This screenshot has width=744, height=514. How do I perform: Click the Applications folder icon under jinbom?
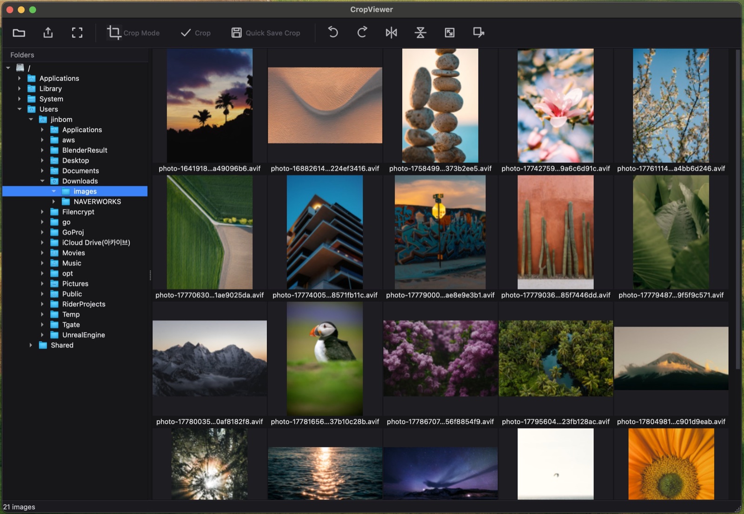(x=54, y=130)
